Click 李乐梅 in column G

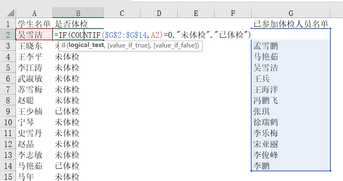pyautogui.click(x=291, y=133)
